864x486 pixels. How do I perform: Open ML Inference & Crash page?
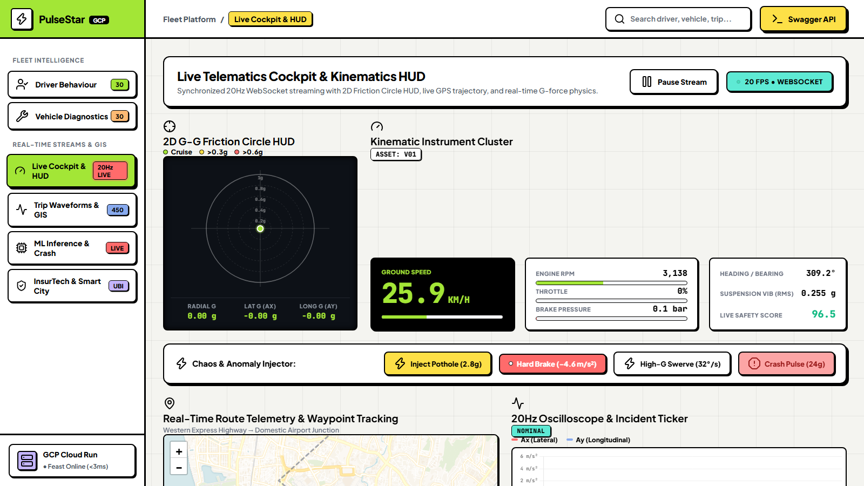pos(72,248)
